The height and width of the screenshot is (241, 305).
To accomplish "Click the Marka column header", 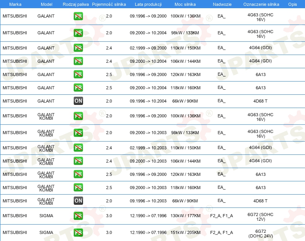I will click(x=15, y=4).
